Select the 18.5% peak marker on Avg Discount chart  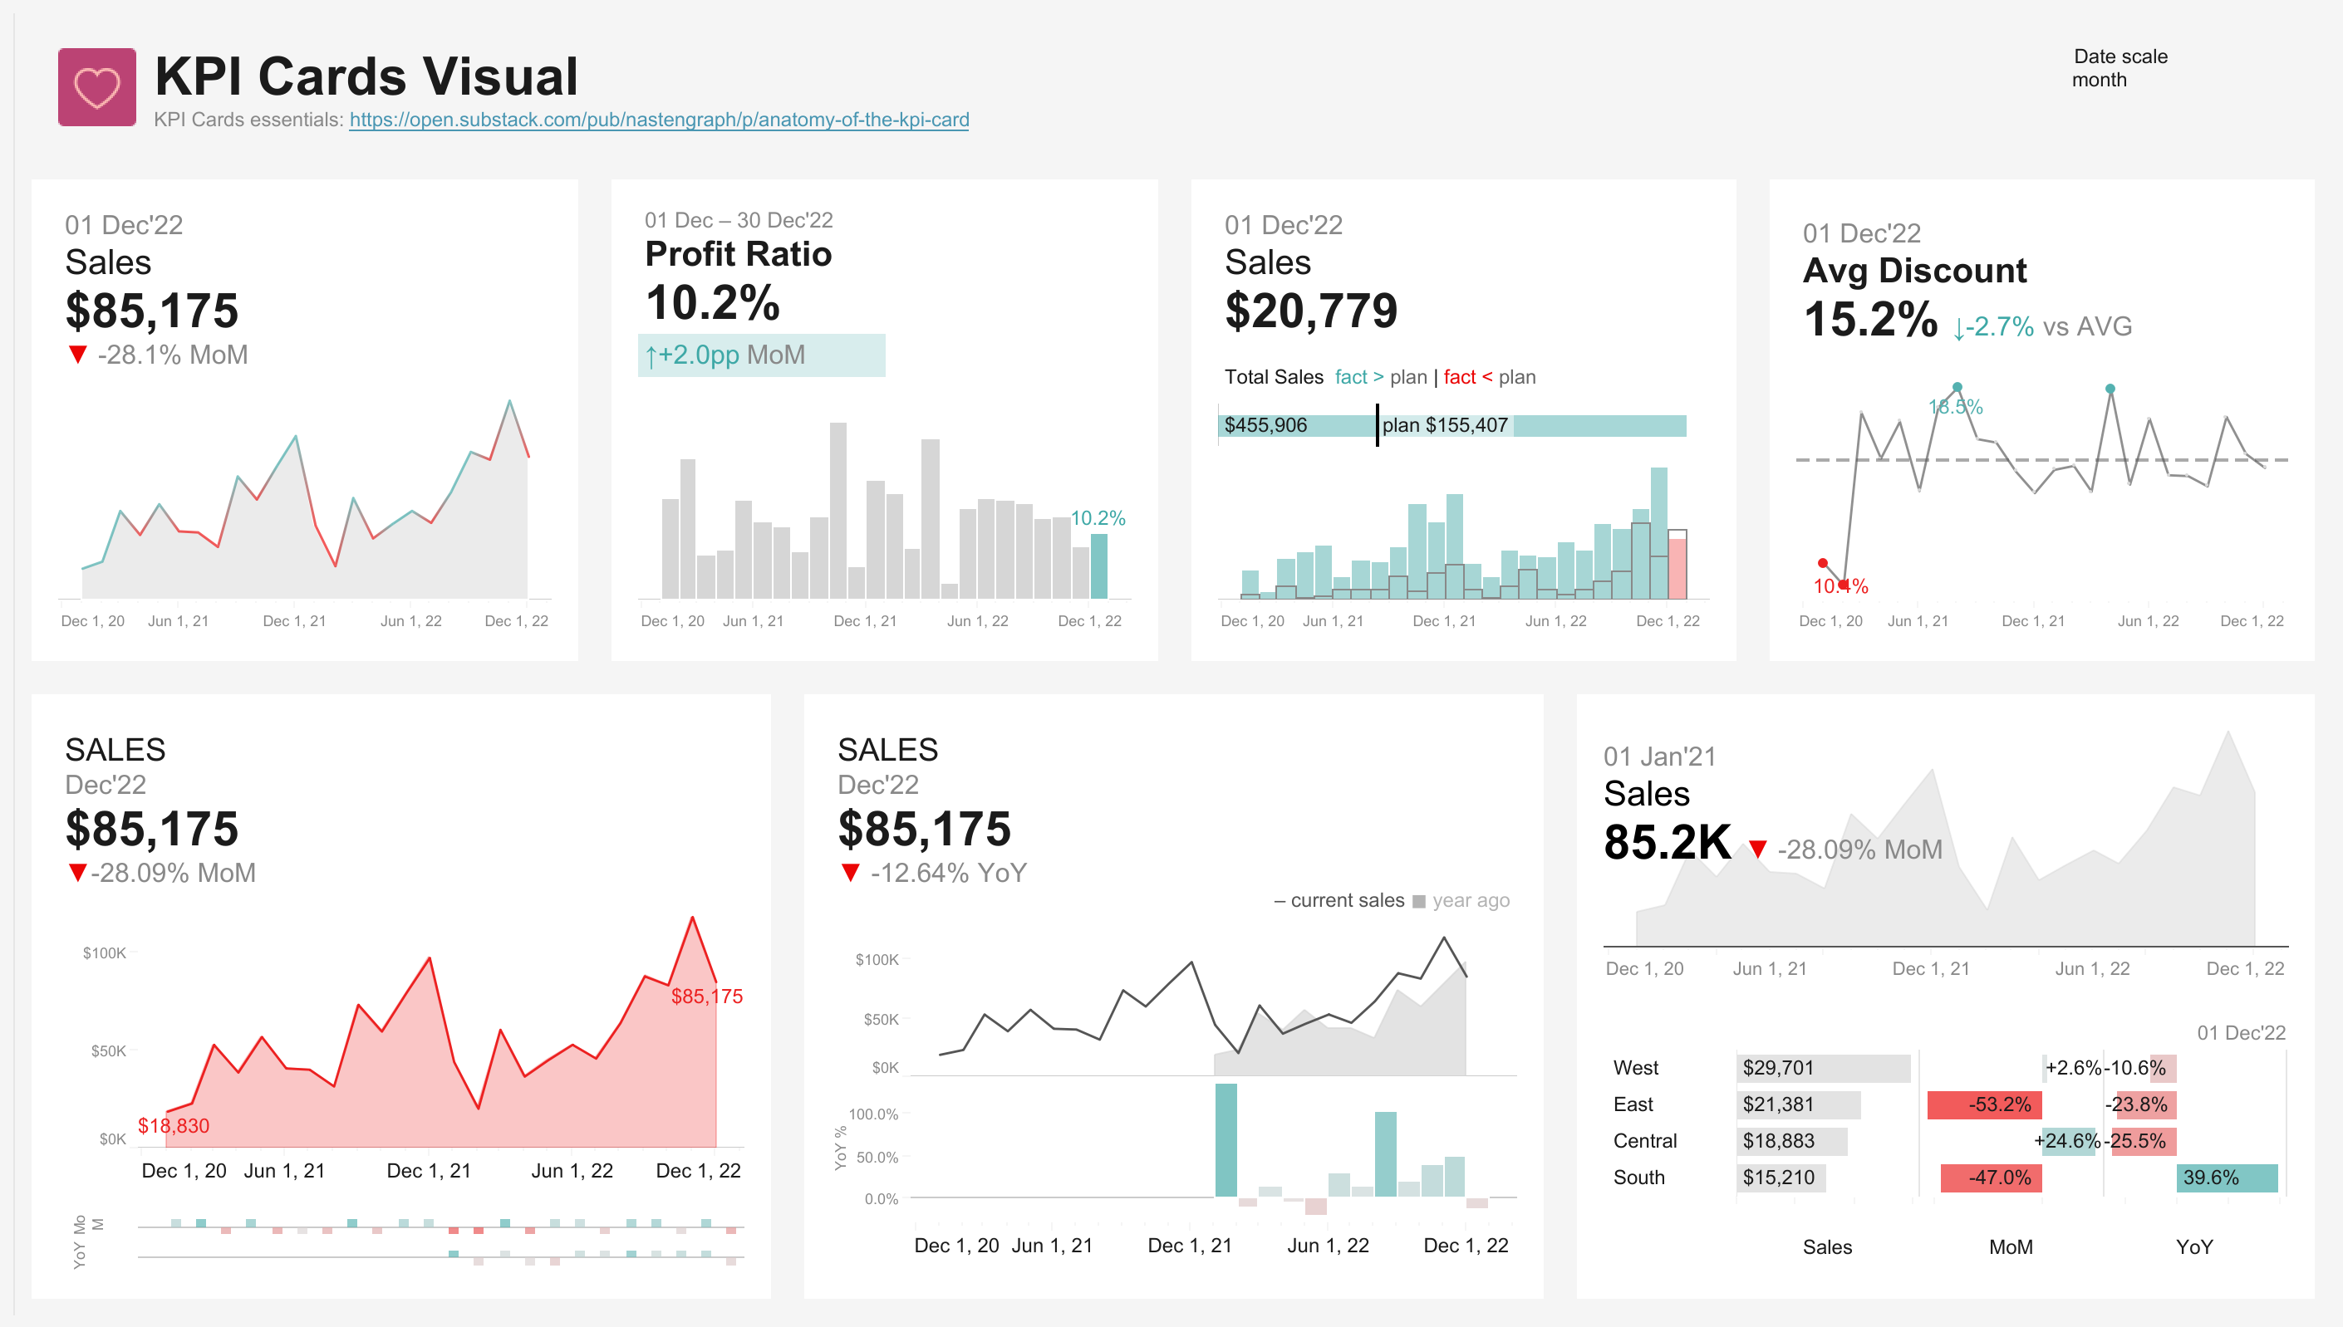pyautogui.click(x=1956, y=385)
